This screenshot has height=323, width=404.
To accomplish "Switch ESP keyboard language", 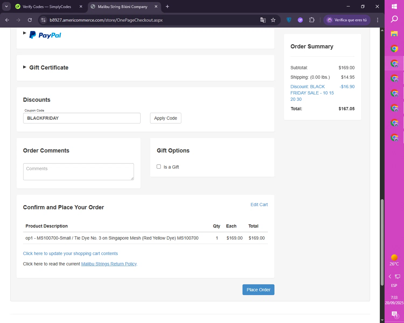I will (x=394, y=285).
